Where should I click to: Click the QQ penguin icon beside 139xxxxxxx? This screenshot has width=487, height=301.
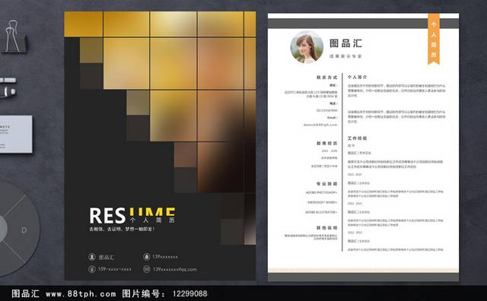[x=147, y=257]
